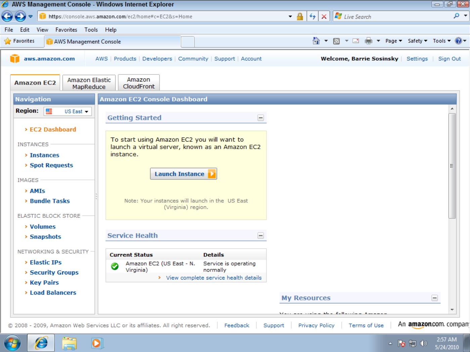Image resolution: width=470 pixels, height=352 pixels.
Task: Expand the address bar history dropdown
Action: [x=290, y=16]
